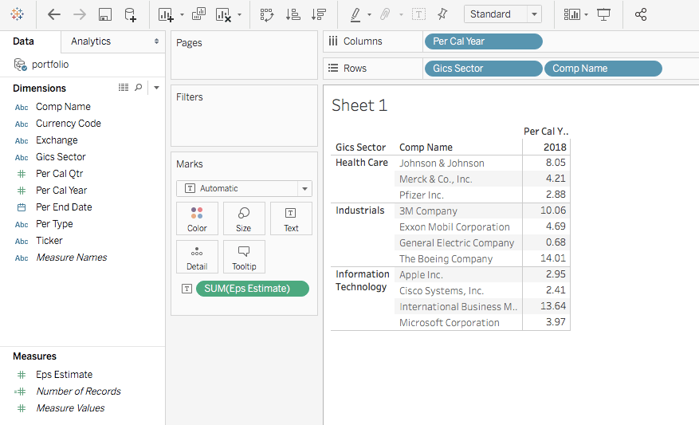
Task: Click the Size button on Marks card
Action: [x=244, y=218]
